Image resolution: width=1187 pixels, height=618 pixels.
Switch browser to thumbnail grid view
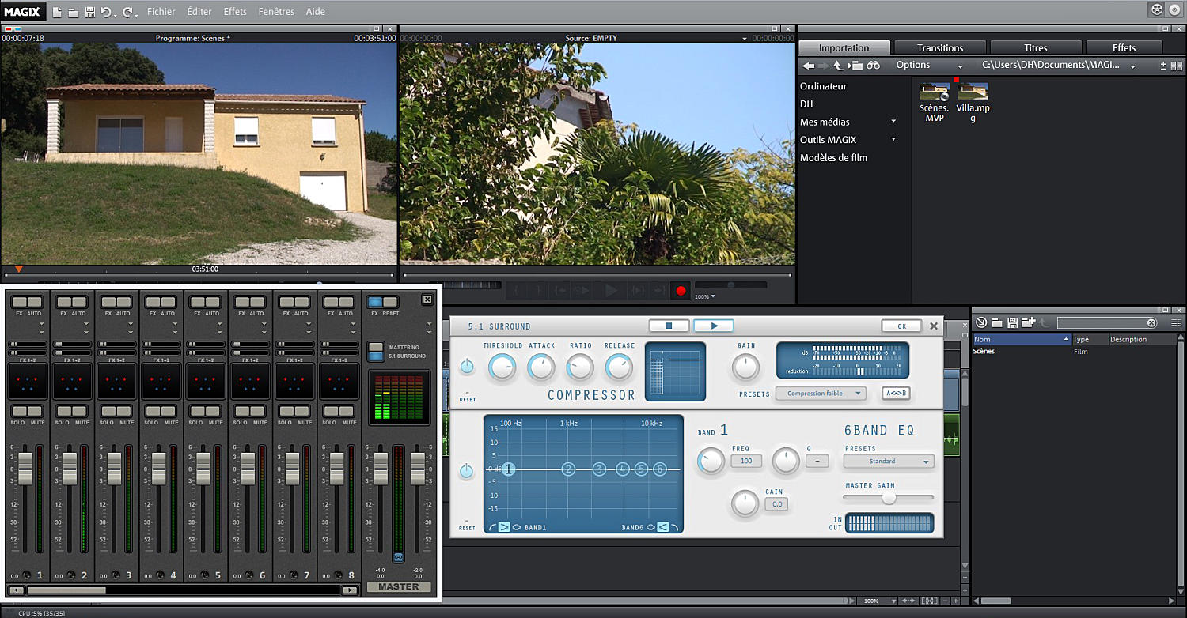[x=1178, y=66]
